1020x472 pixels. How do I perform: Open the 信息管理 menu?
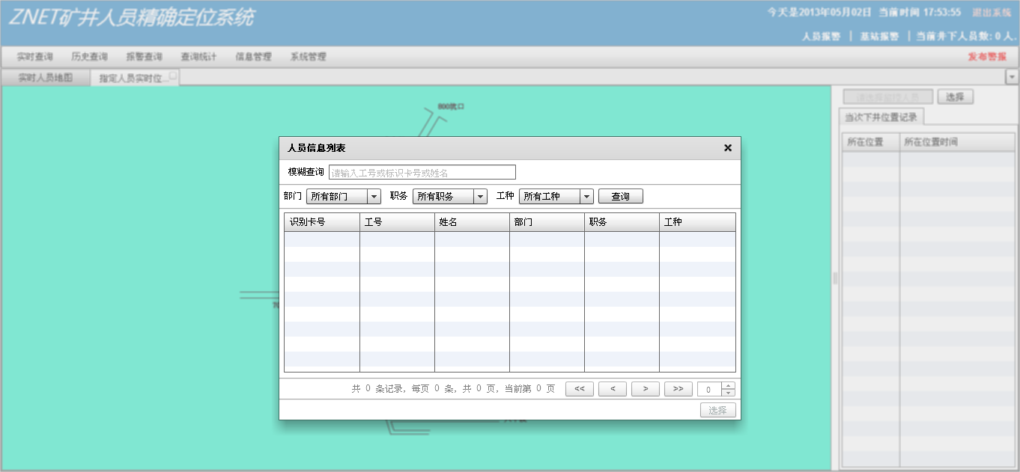(253, 57)
